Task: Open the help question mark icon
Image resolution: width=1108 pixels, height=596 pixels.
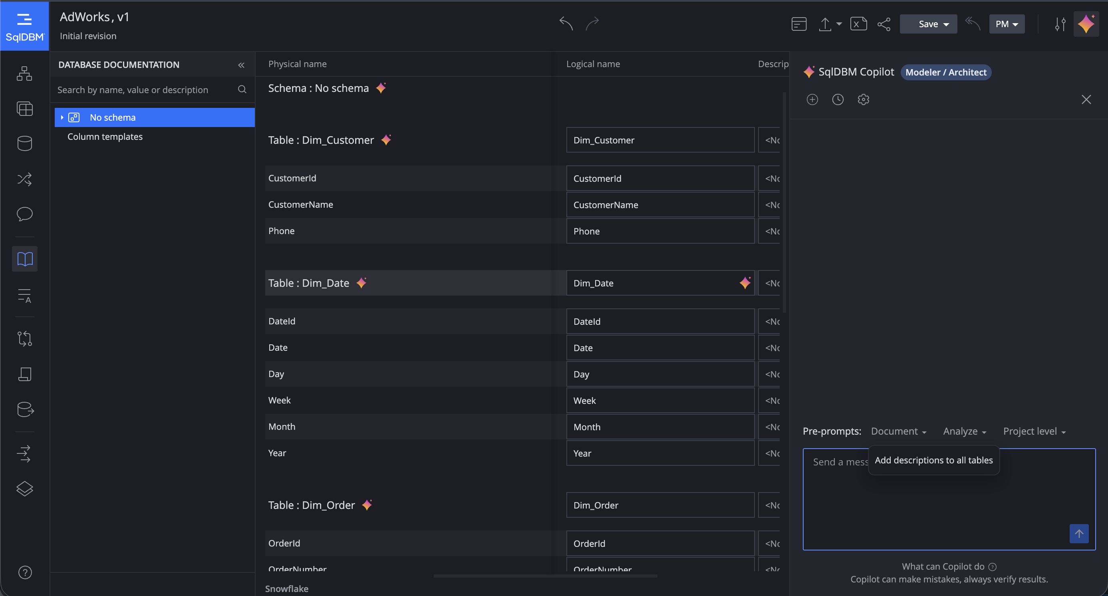Action: coord(25,572)
